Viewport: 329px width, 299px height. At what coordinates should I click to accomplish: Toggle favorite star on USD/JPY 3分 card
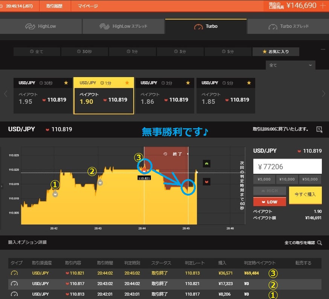click(188, 83)
